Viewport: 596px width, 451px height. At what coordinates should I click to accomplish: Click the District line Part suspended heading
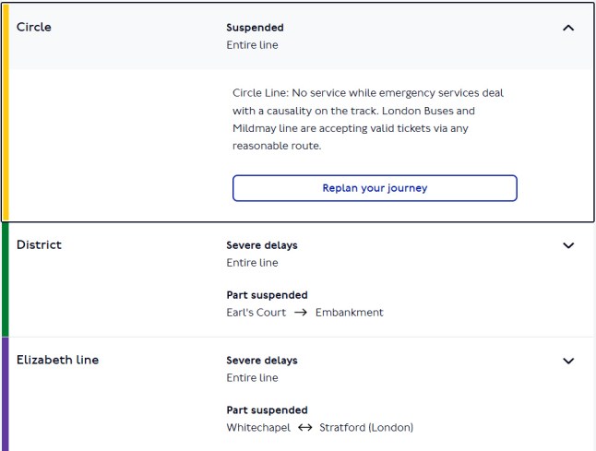coord(267,296)
